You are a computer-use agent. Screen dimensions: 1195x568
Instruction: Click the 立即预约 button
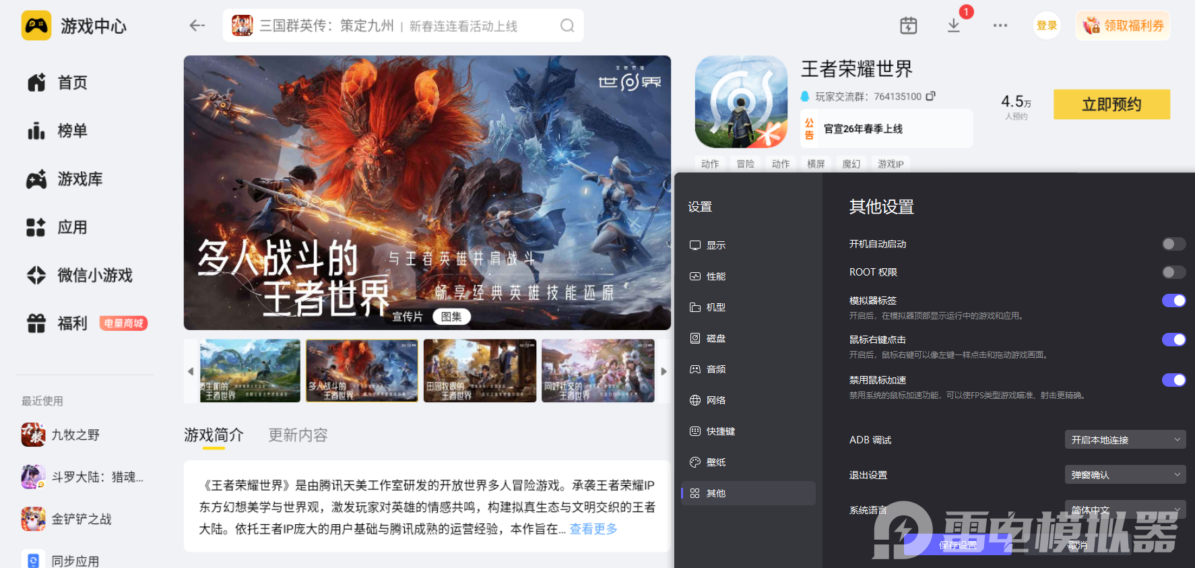coord(1111,104)
